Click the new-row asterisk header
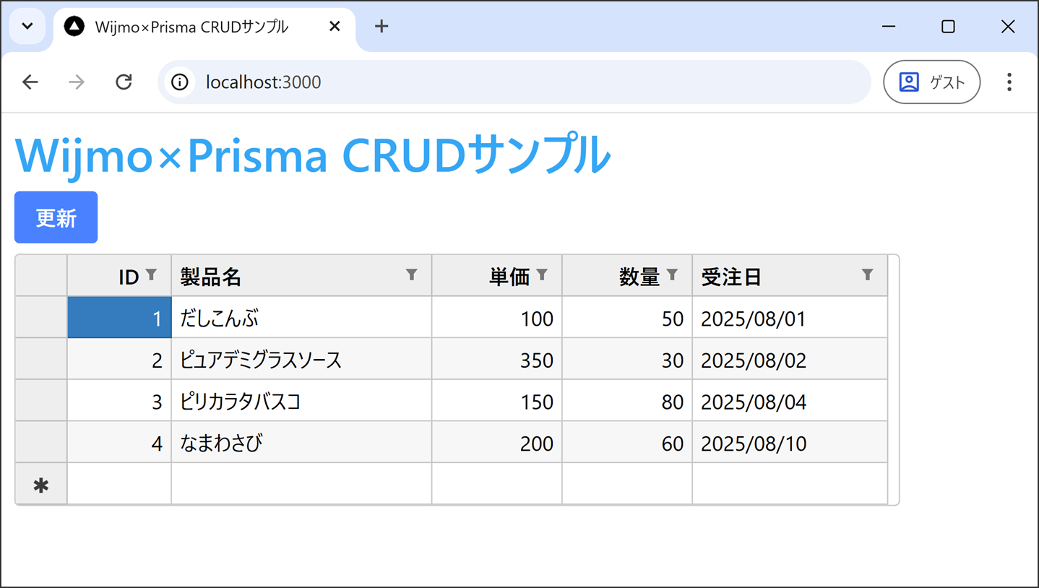1039x588 pixels. point(41,483)
